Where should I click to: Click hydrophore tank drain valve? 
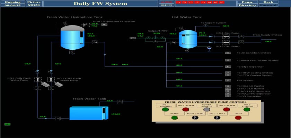(72, 52)
